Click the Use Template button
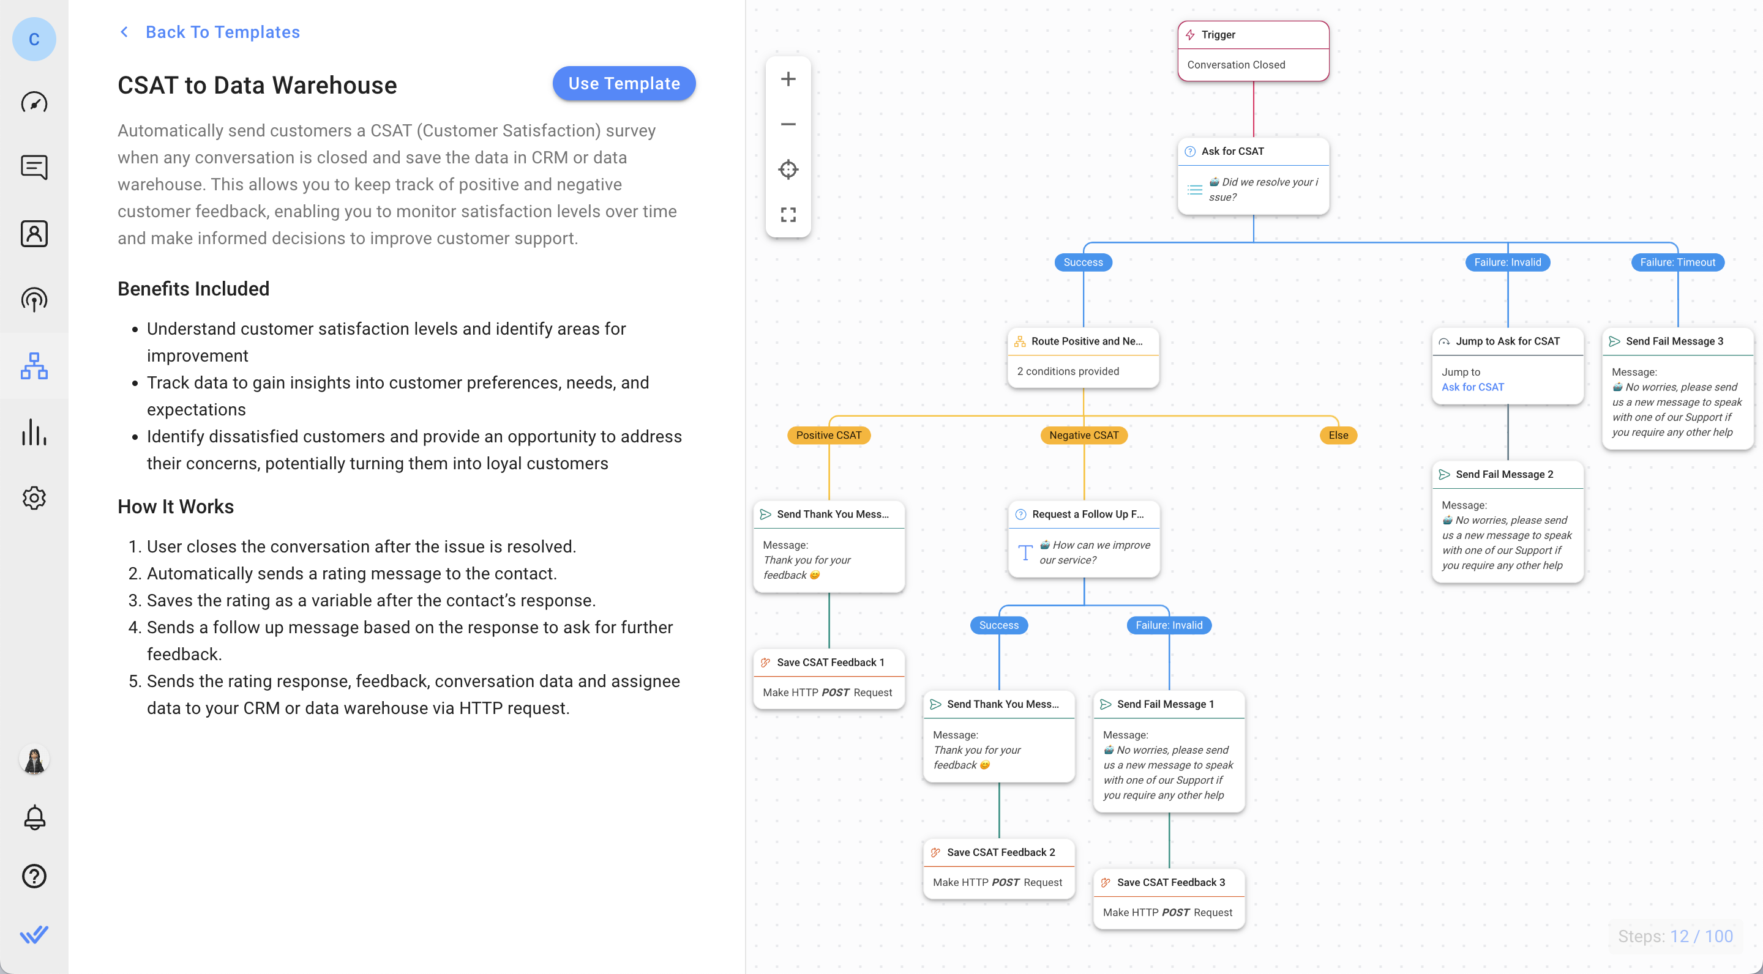Screen dimensions: 1763x974 point(624,84)
